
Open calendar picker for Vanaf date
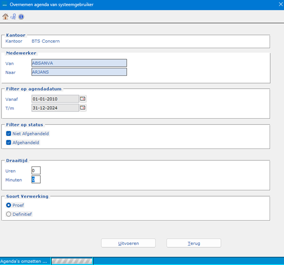pos(83,99)
